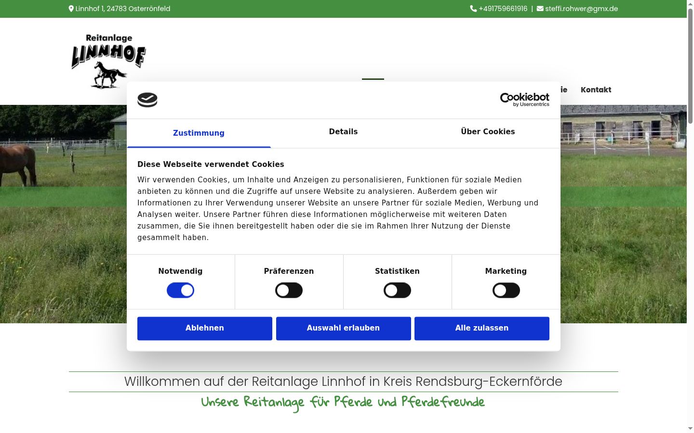The width and height of the screenshot is (694, 433).
Task: Click the location pin icon in top bar
Action: [71, 9]
